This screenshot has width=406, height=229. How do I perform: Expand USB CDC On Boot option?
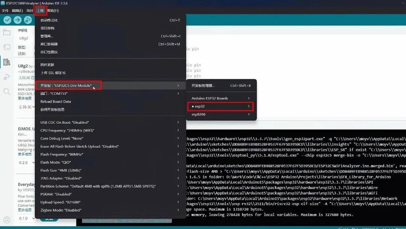(x=110, y=122)
